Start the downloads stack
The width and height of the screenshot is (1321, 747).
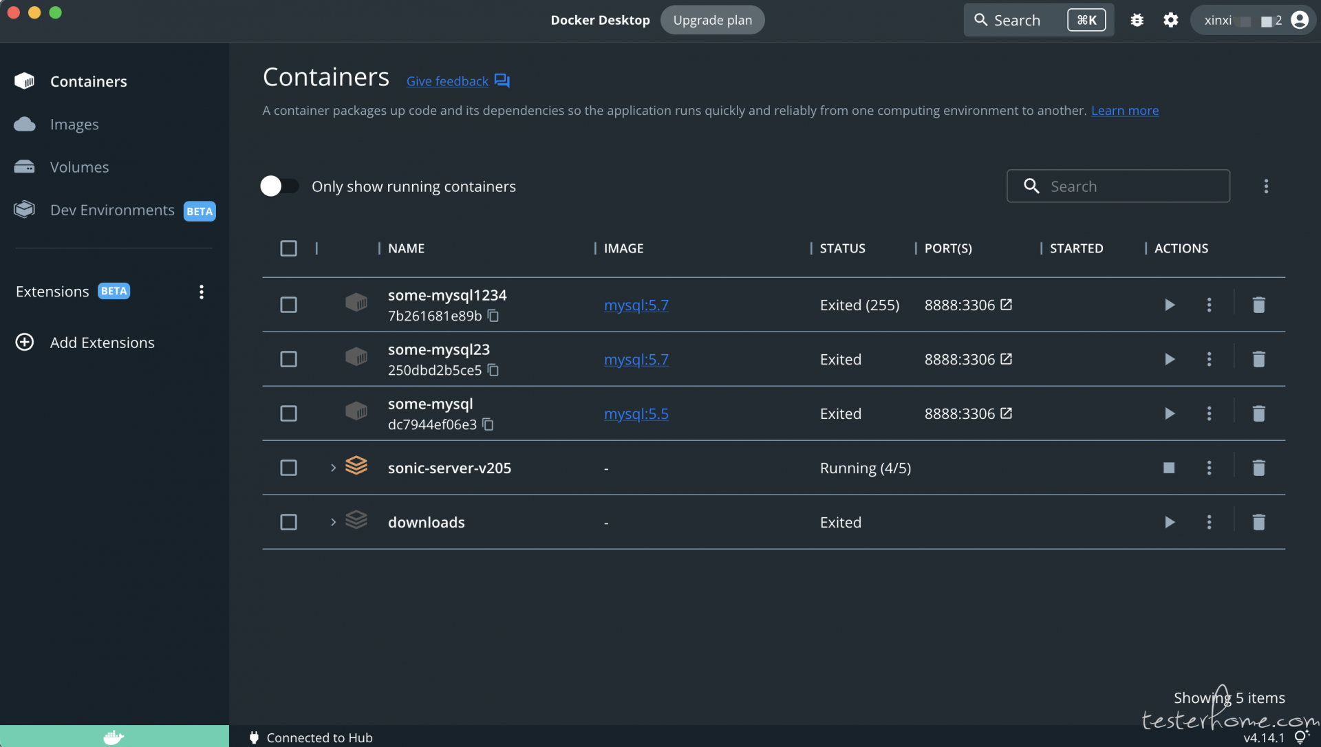click(1170, 522)
